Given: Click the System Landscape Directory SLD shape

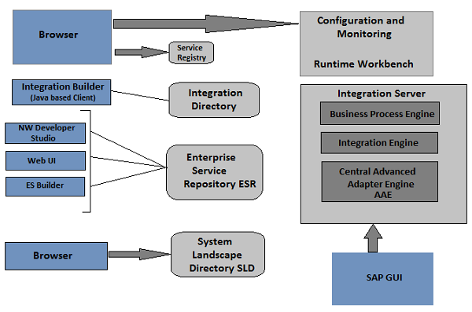Looking at the screenshot, I should pos(218,254).
